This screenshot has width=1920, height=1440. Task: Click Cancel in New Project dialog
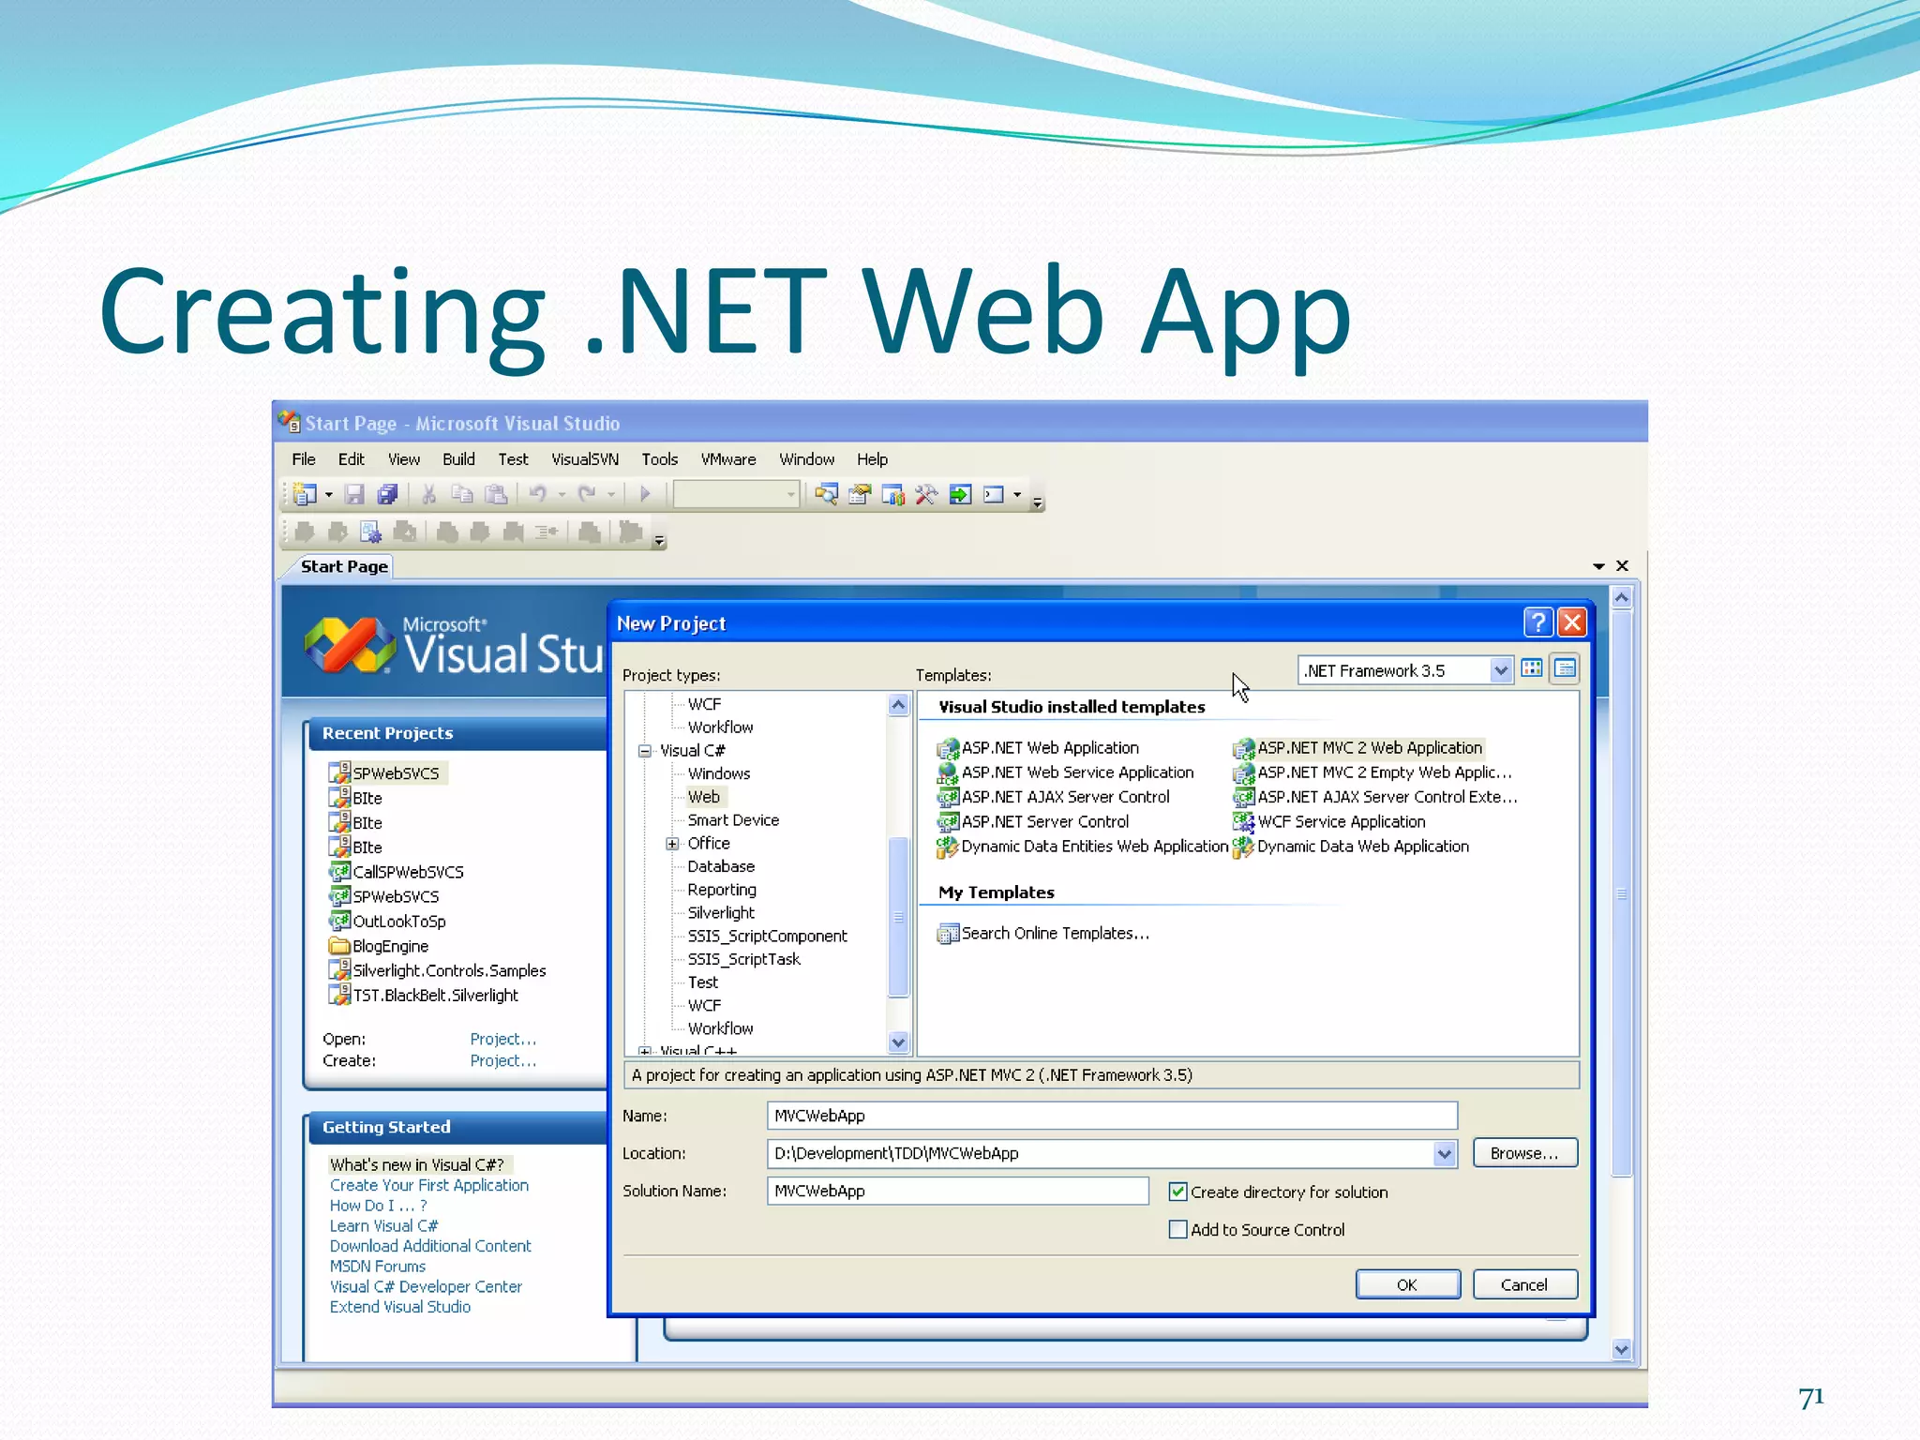[x=1524, y=1284]
